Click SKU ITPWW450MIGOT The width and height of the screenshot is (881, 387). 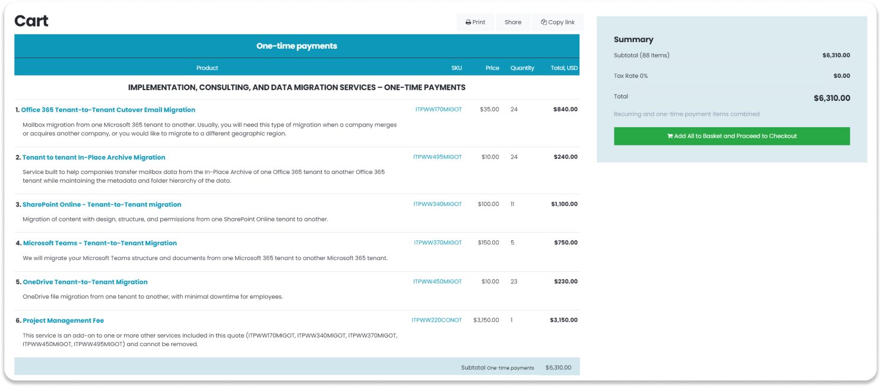tap(438, 281)
